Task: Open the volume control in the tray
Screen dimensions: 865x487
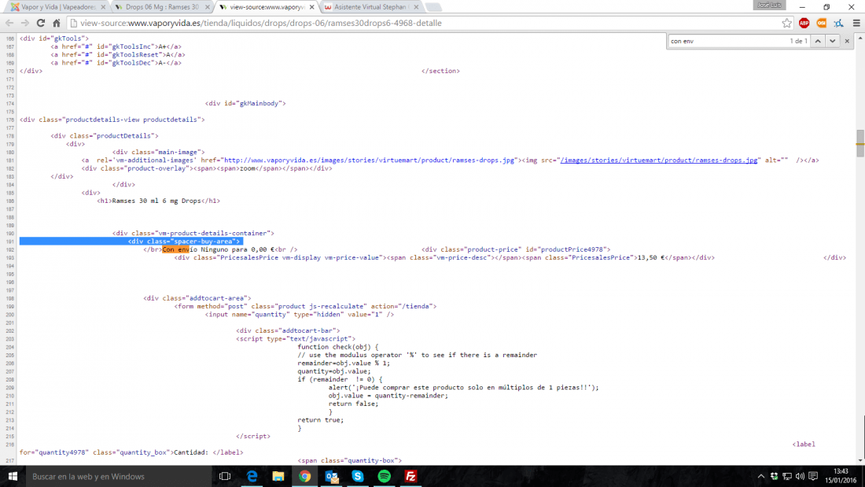Action: point(800,477)
